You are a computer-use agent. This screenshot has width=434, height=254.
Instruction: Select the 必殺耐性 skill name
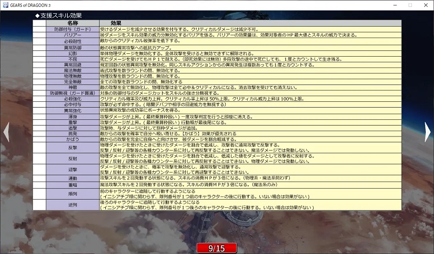point(72,42)
